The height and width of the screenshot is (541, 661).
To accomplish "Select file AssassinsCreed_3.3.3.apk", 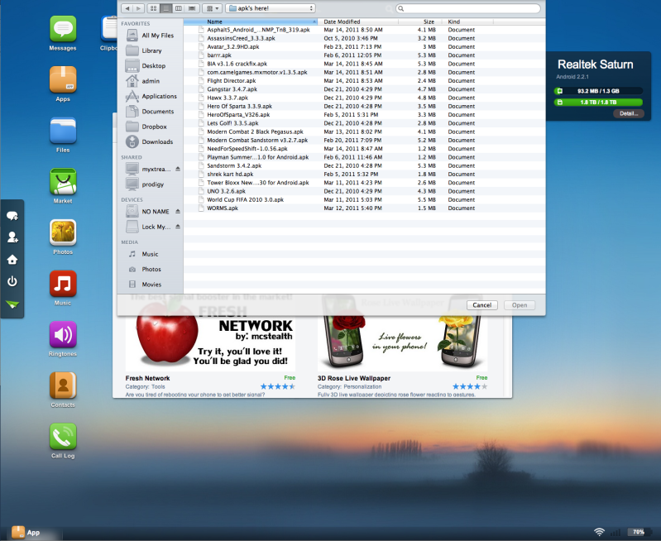I will [364, 38].
